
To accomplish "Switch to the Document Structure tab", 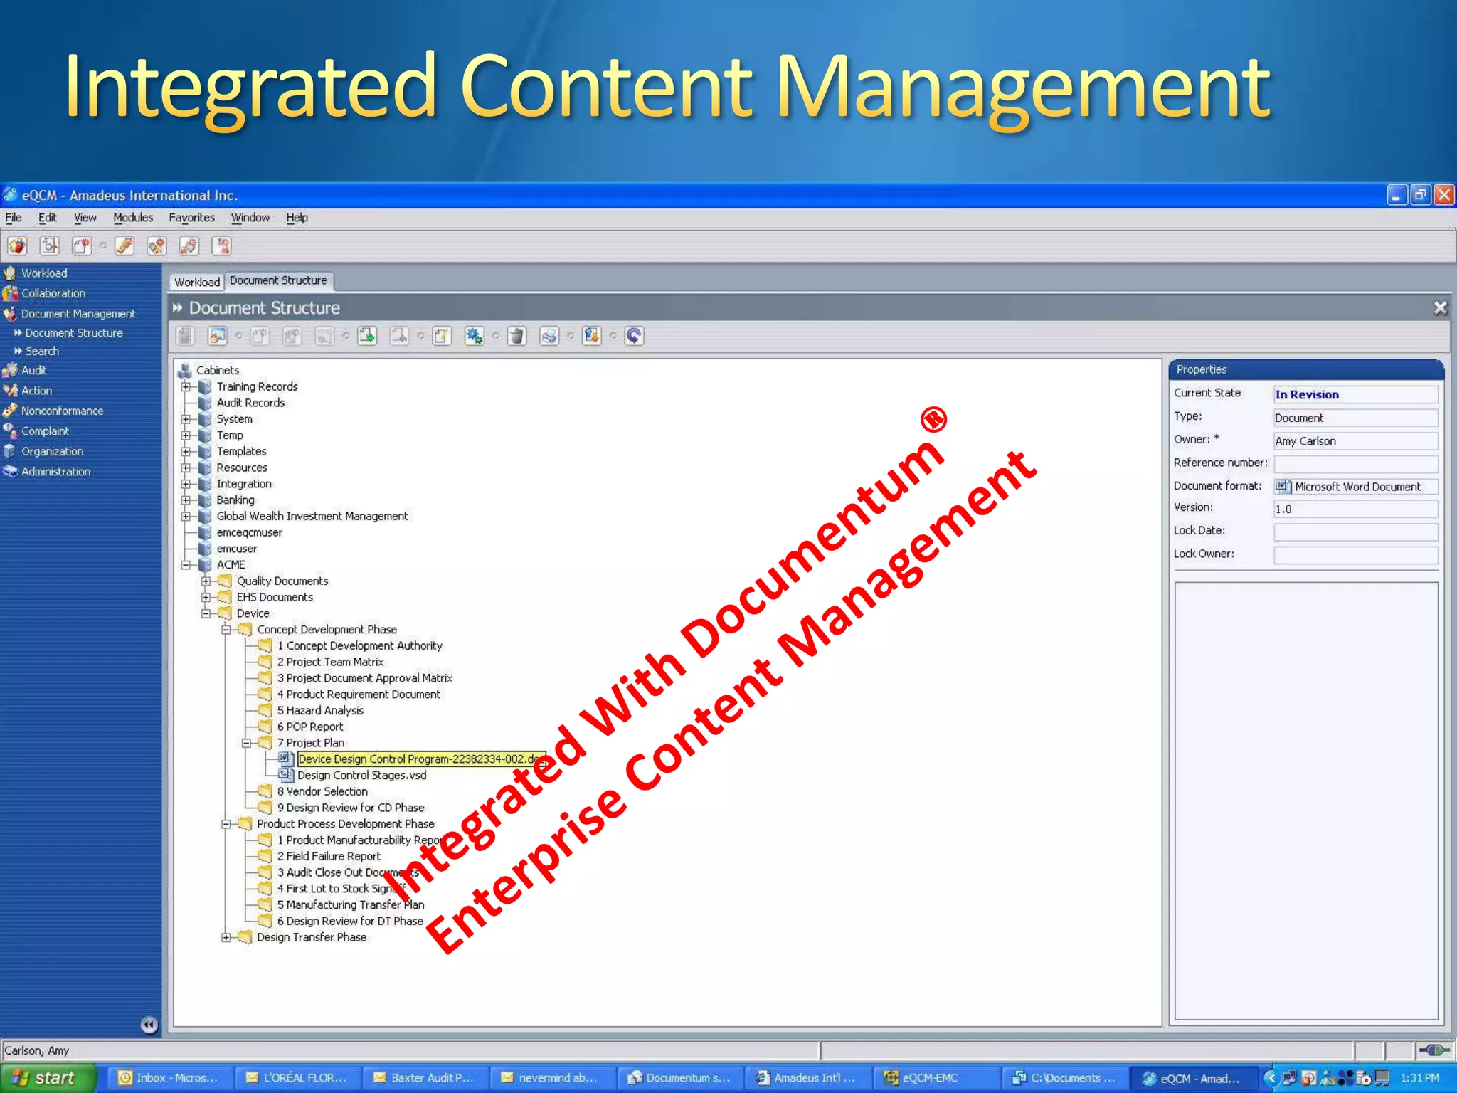I will click(278, 280).
